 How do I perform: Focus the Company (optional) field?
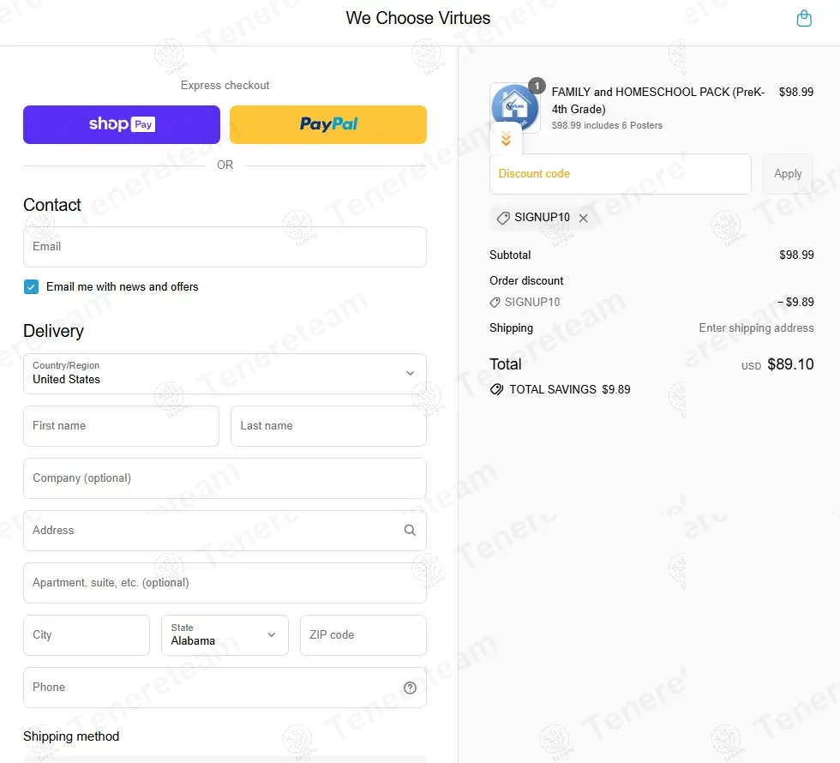pyautogui.click(x=225, y=478)
